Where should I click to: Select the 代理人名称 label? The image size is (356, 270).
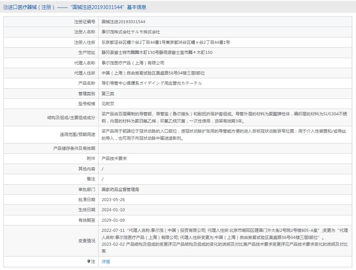pyautogui.click(x=85, y=63)
